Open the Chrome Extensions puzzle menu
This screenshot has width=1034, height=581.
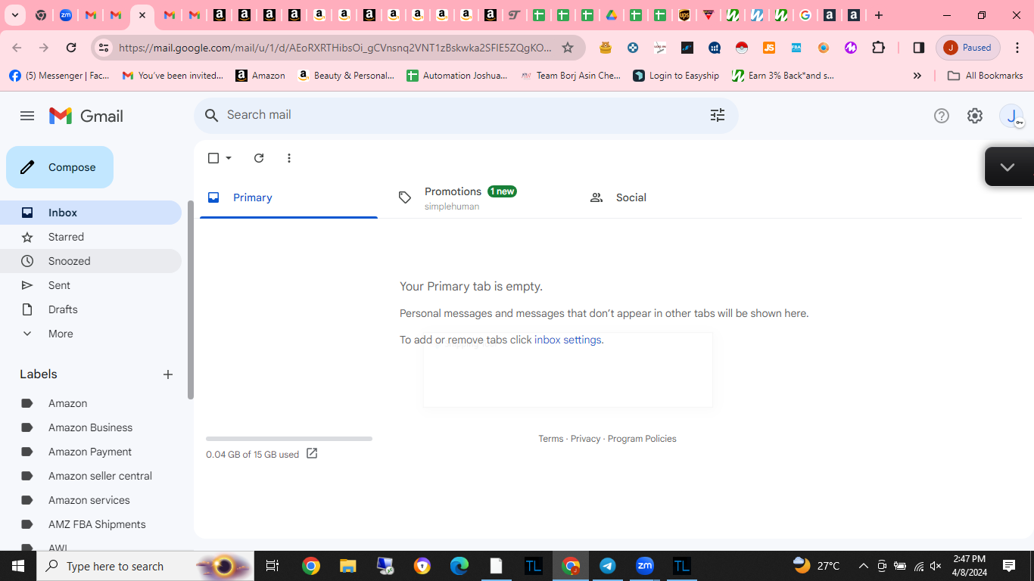[878, 48]
